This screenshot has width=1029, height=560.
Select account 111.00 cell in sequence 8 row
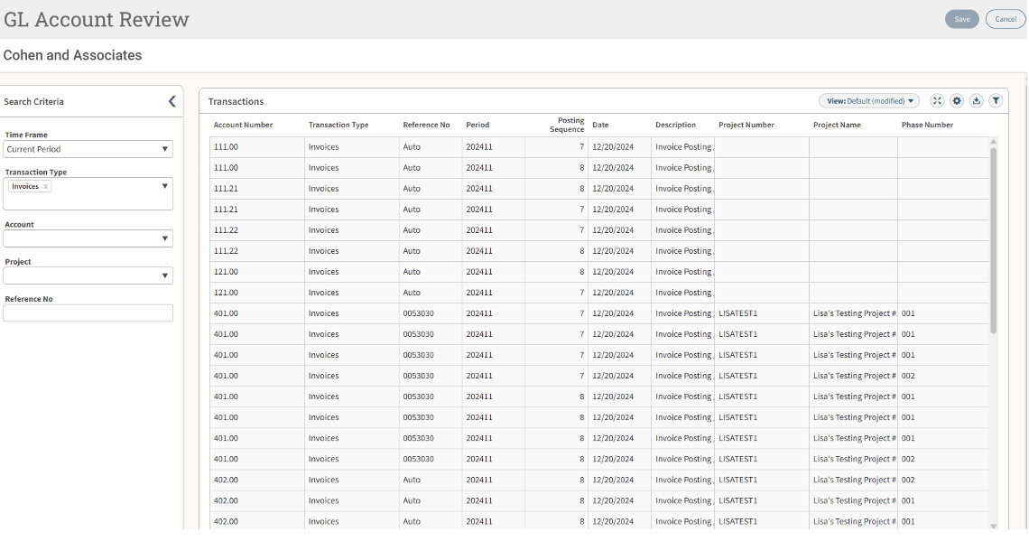(x=257, y=168)
